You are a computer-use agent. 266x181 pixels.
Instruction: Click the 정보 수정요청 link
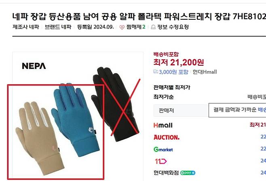(x=173, y=27)
